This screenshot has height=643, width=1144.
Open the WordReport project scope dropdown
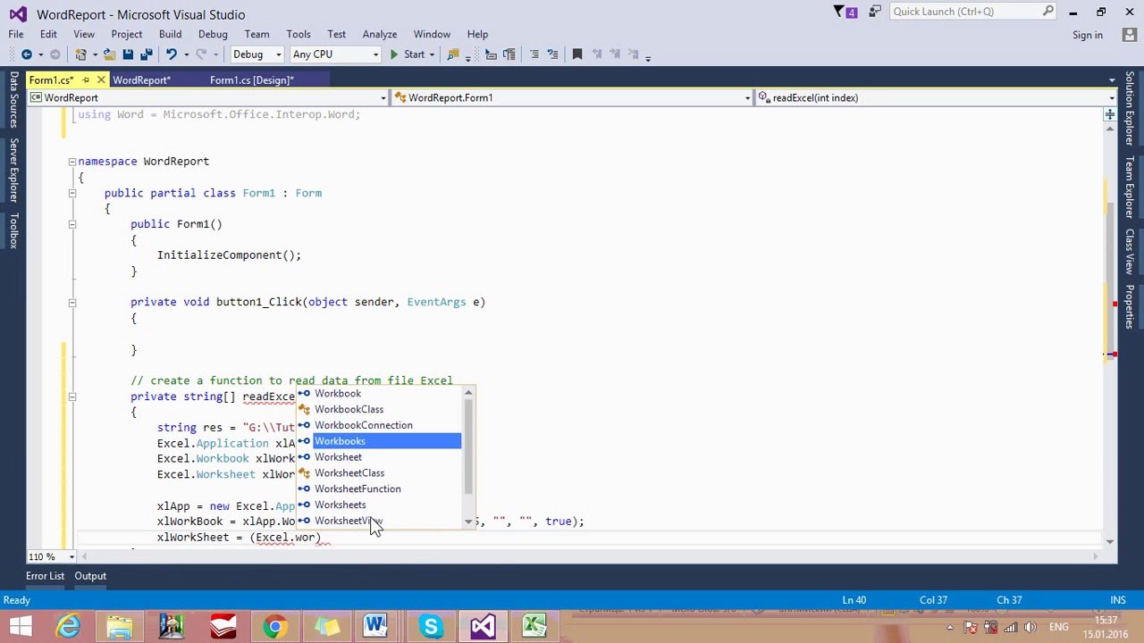coord(209,97)
